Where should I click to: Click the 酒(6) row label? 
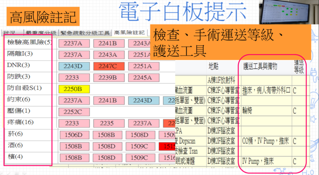[x=15, y=145]
